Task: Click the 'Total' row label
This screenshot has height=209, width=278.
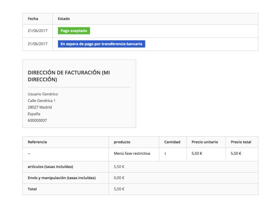Action: 32,189
